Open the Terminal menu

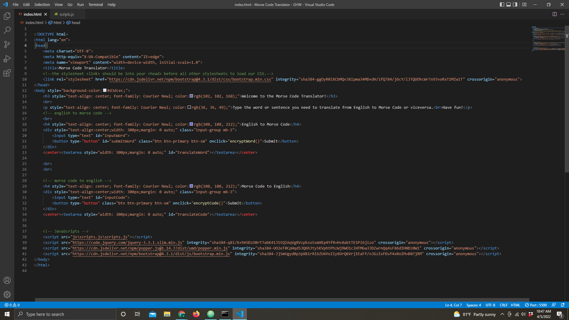(95, 4)
